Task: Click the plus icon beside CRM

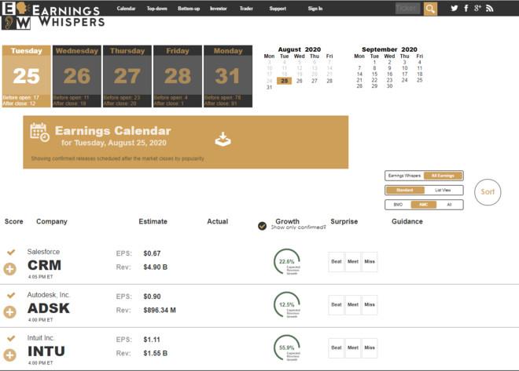Action: pos(10,269)
